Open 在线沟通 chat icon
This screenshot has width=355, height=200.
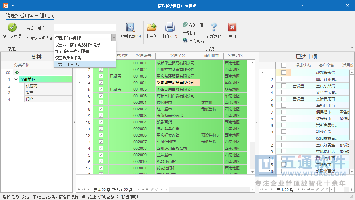point(185,25)
